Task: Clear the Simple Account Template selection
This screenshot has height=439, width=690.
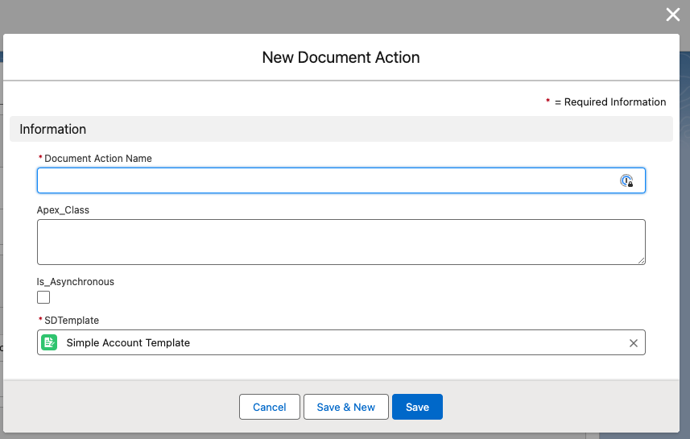Action: tap(633, 343)
